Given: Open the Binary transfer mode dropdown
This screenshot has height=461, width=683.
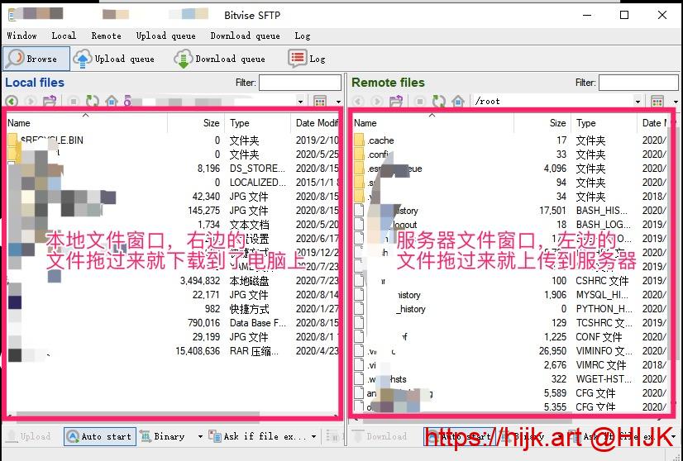Looking at the screenshot, I should [x=199, y=436].
